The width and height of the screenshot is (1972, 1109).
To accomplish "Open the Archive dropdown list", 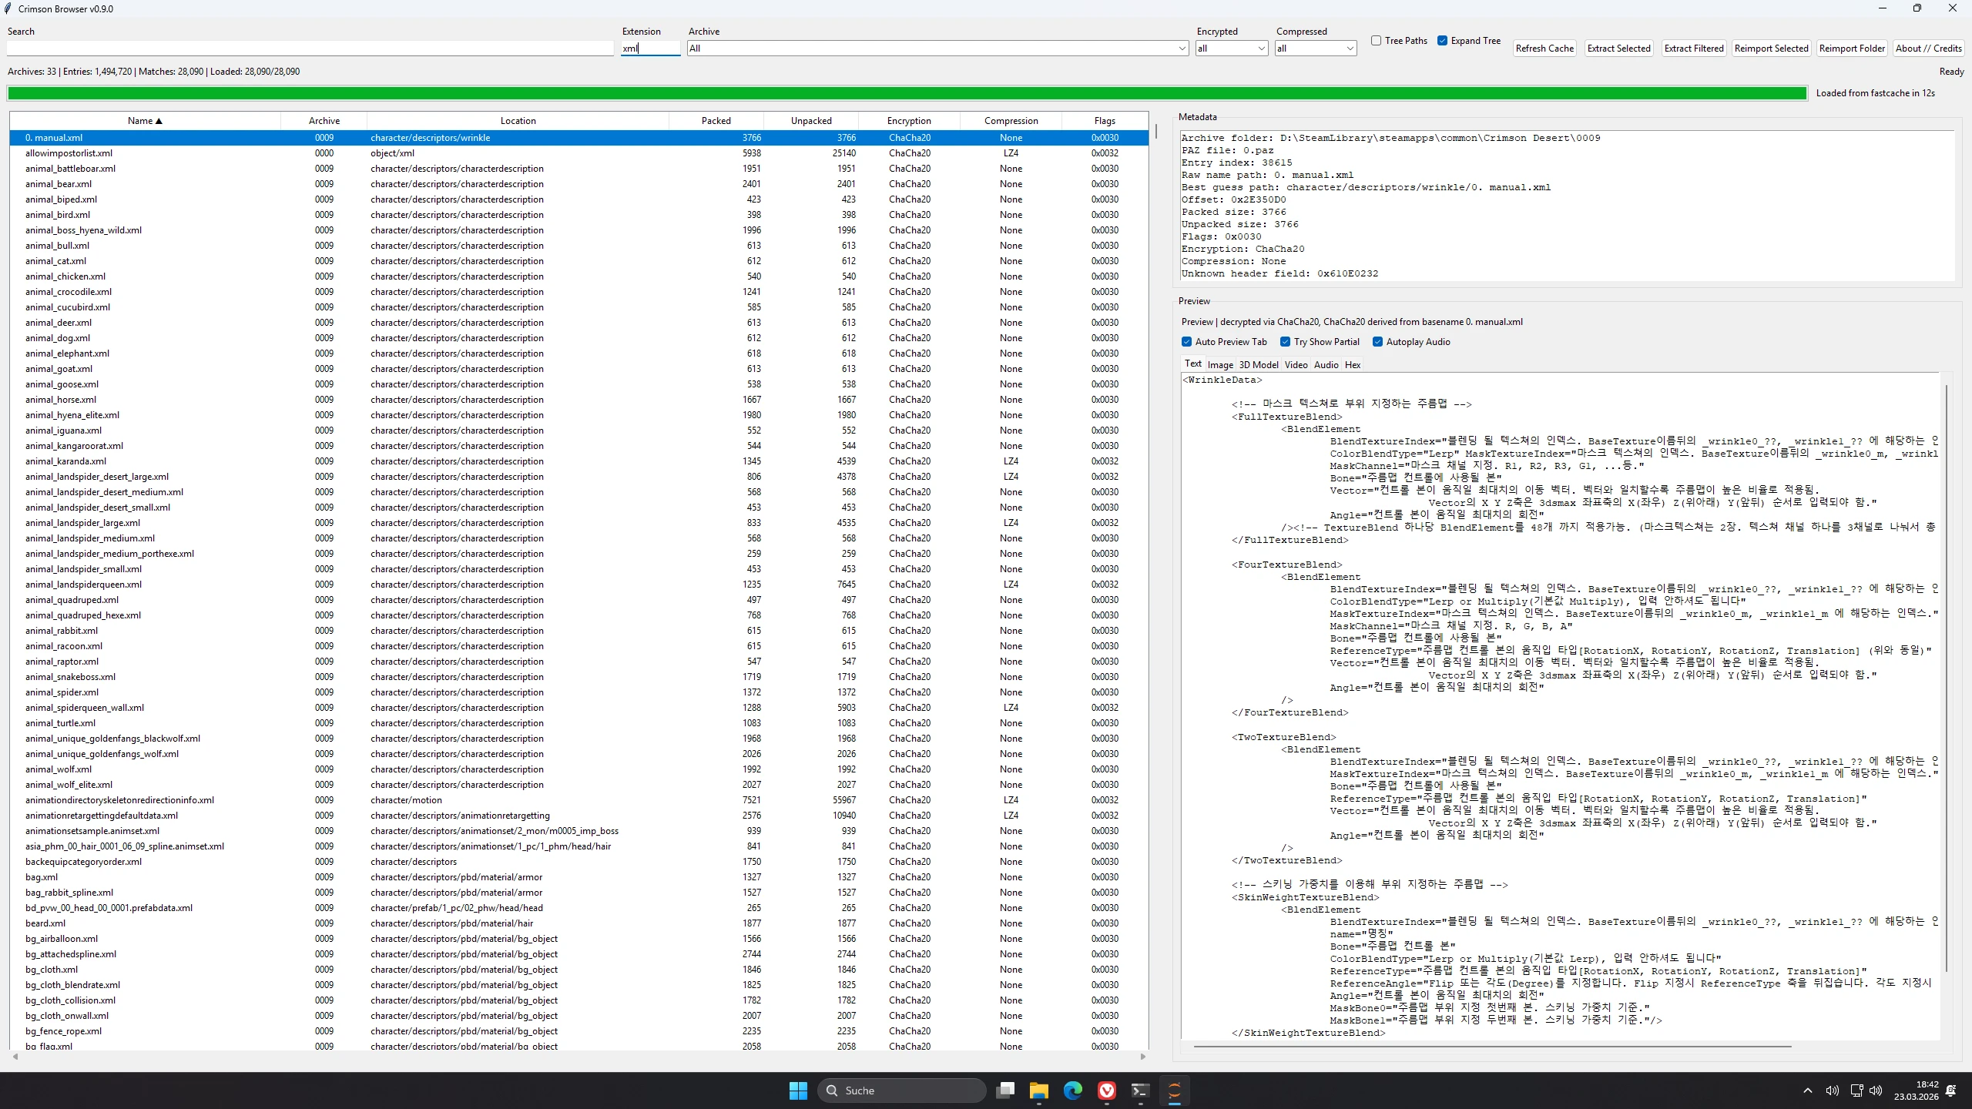I will pos(1182,49).
